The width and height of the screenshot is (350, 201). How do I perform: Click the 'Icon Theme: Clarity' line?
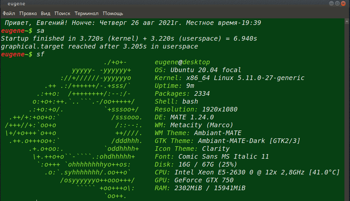tap(192, 149)
